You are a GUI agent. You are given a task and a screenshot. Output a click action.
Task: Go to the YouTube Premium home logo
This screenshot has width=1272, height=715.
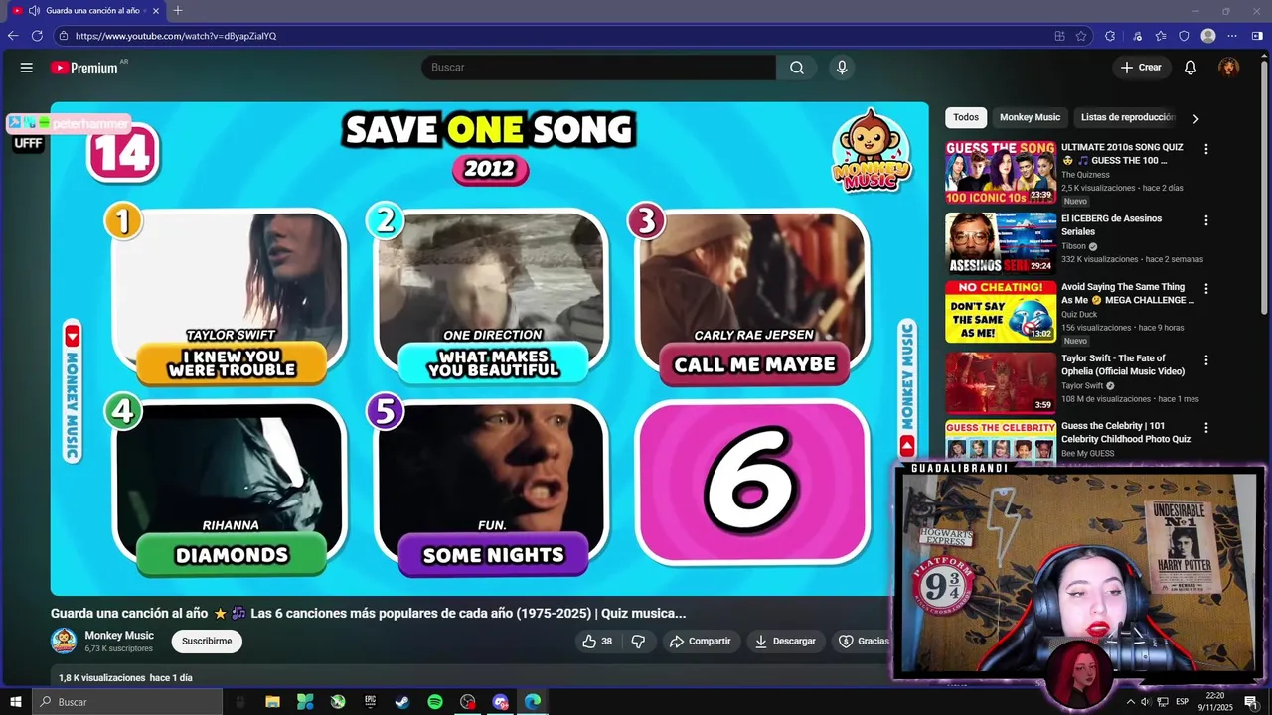pyautogui.click(x=84, y=68)
